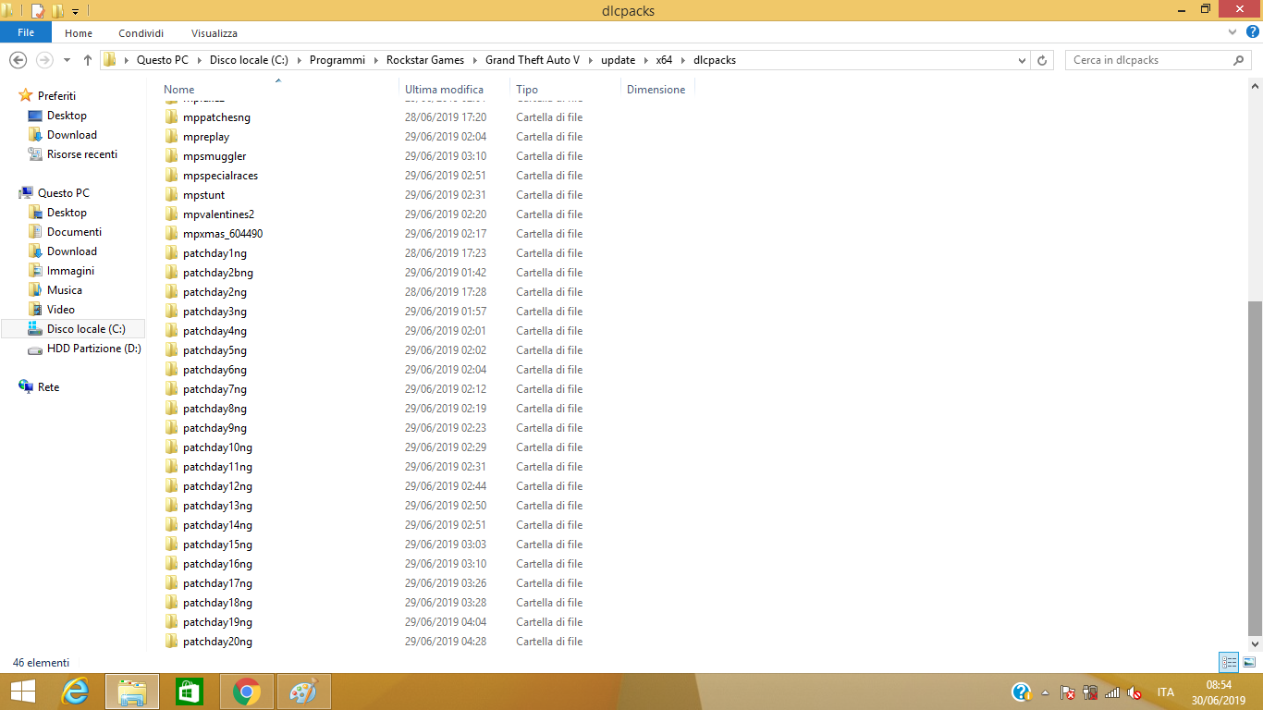The image size is (1263, 710).
Task: Navigate to the update breadcrumb
Action: pyautogui.click(x=619, y=60)
